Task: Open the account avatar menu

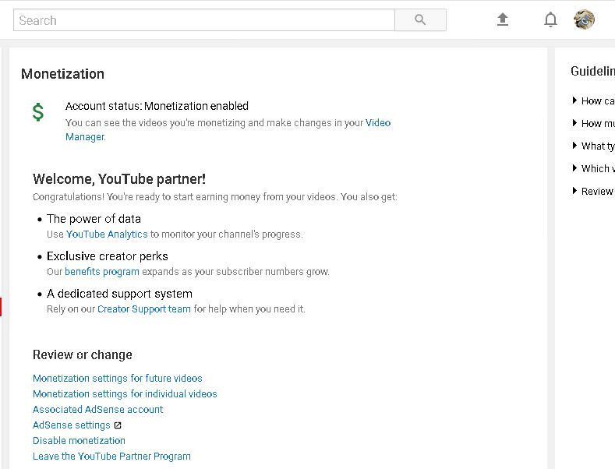Action: 584,19
